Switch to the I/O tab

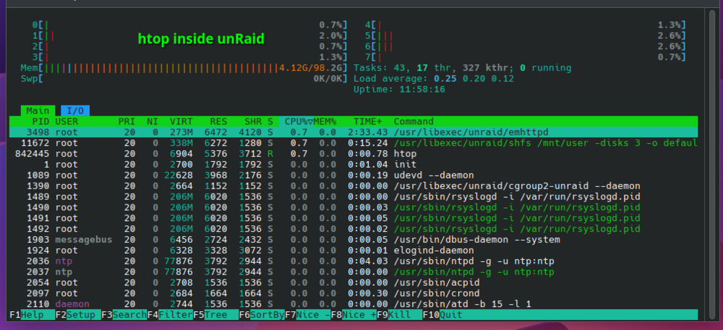75,110
